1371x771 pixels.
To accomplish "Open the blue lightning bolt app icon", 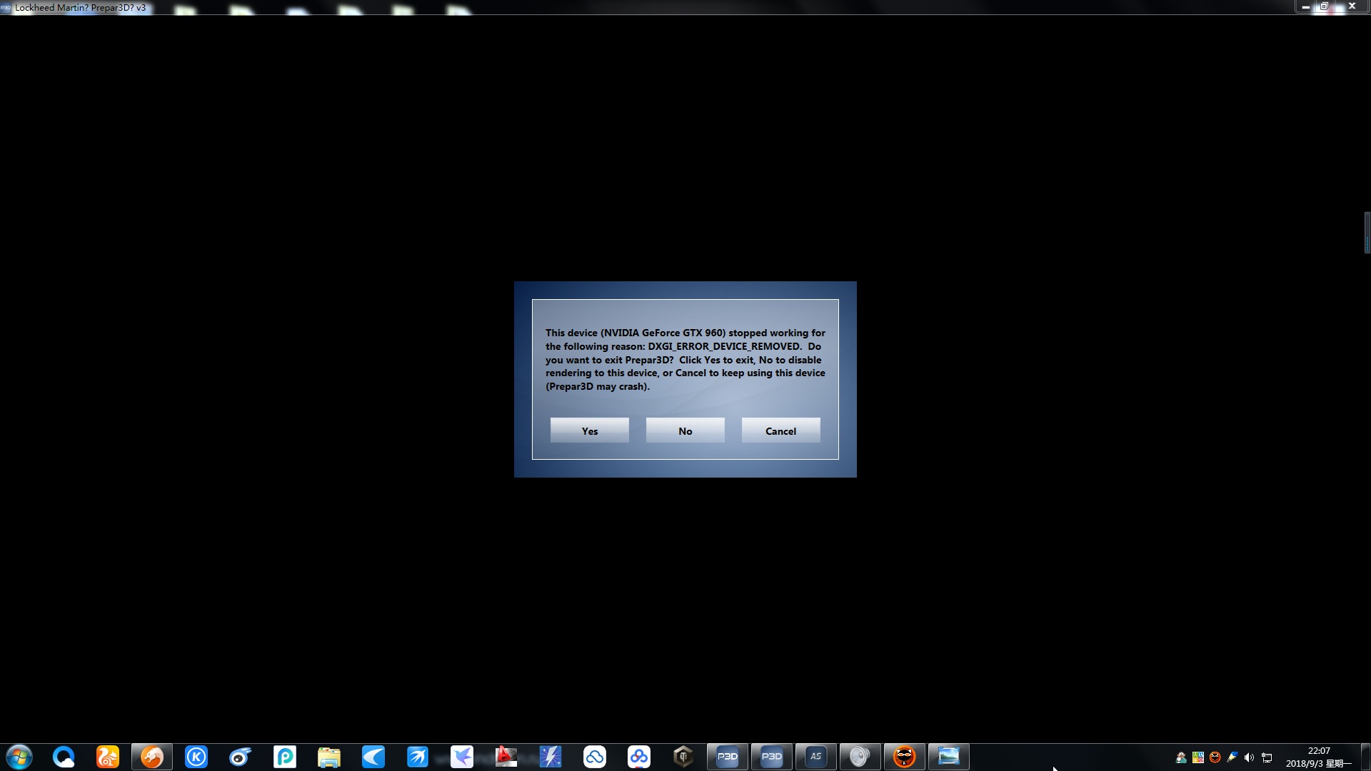I will tap(551, 757).
